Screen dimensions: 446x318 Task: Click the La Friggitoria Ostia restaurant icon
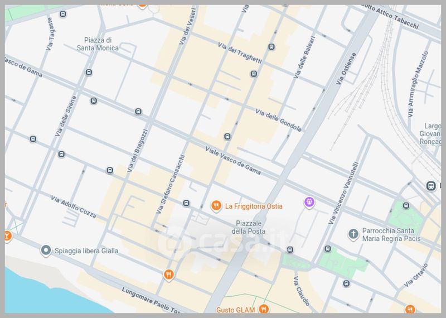click(x=216, y=206)
